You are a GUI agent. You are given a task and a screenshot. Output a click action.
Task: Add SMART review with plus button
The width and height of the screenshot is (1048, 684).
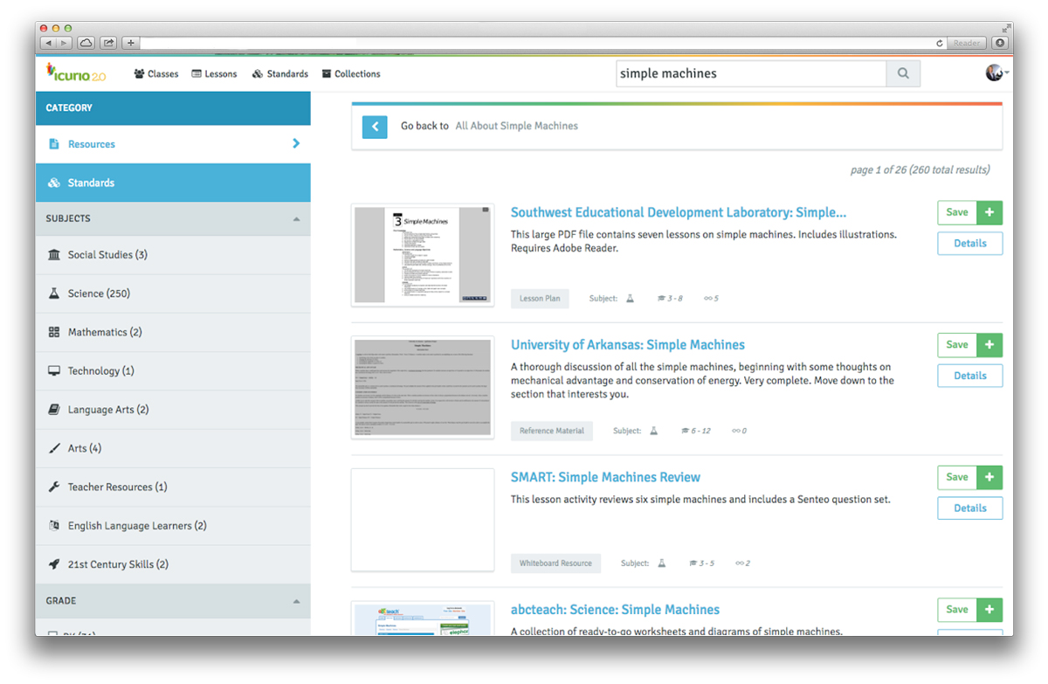click(x=989, y=477)
